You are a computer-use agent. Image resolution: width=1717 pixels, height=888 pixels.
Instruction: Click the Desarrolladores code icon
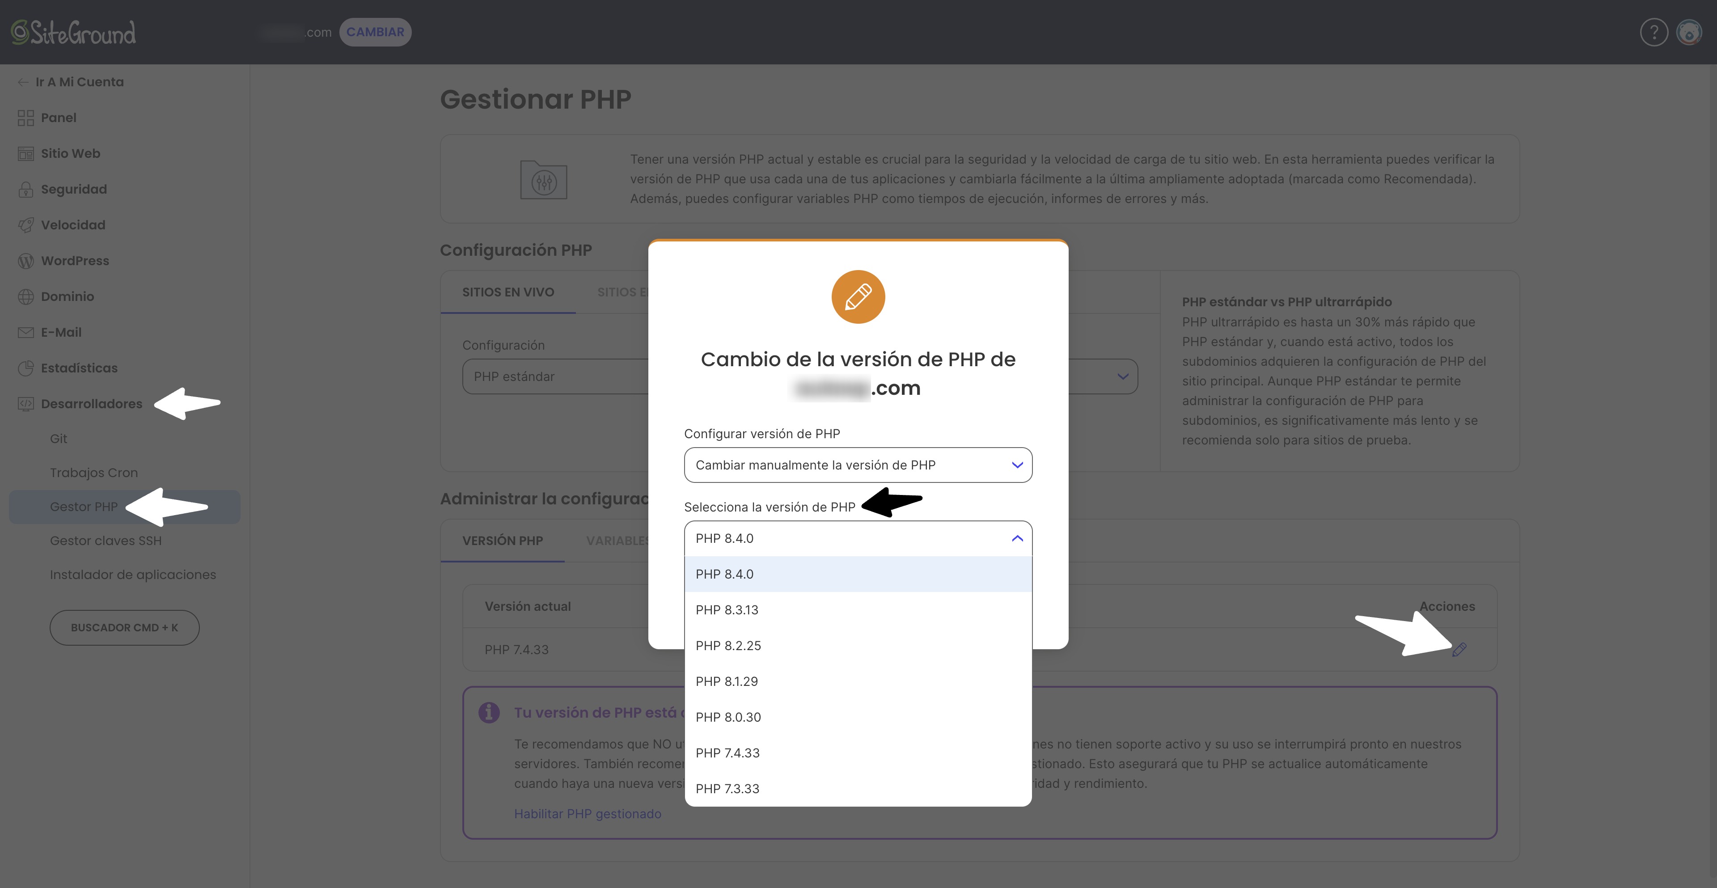(x=25, y=404)
